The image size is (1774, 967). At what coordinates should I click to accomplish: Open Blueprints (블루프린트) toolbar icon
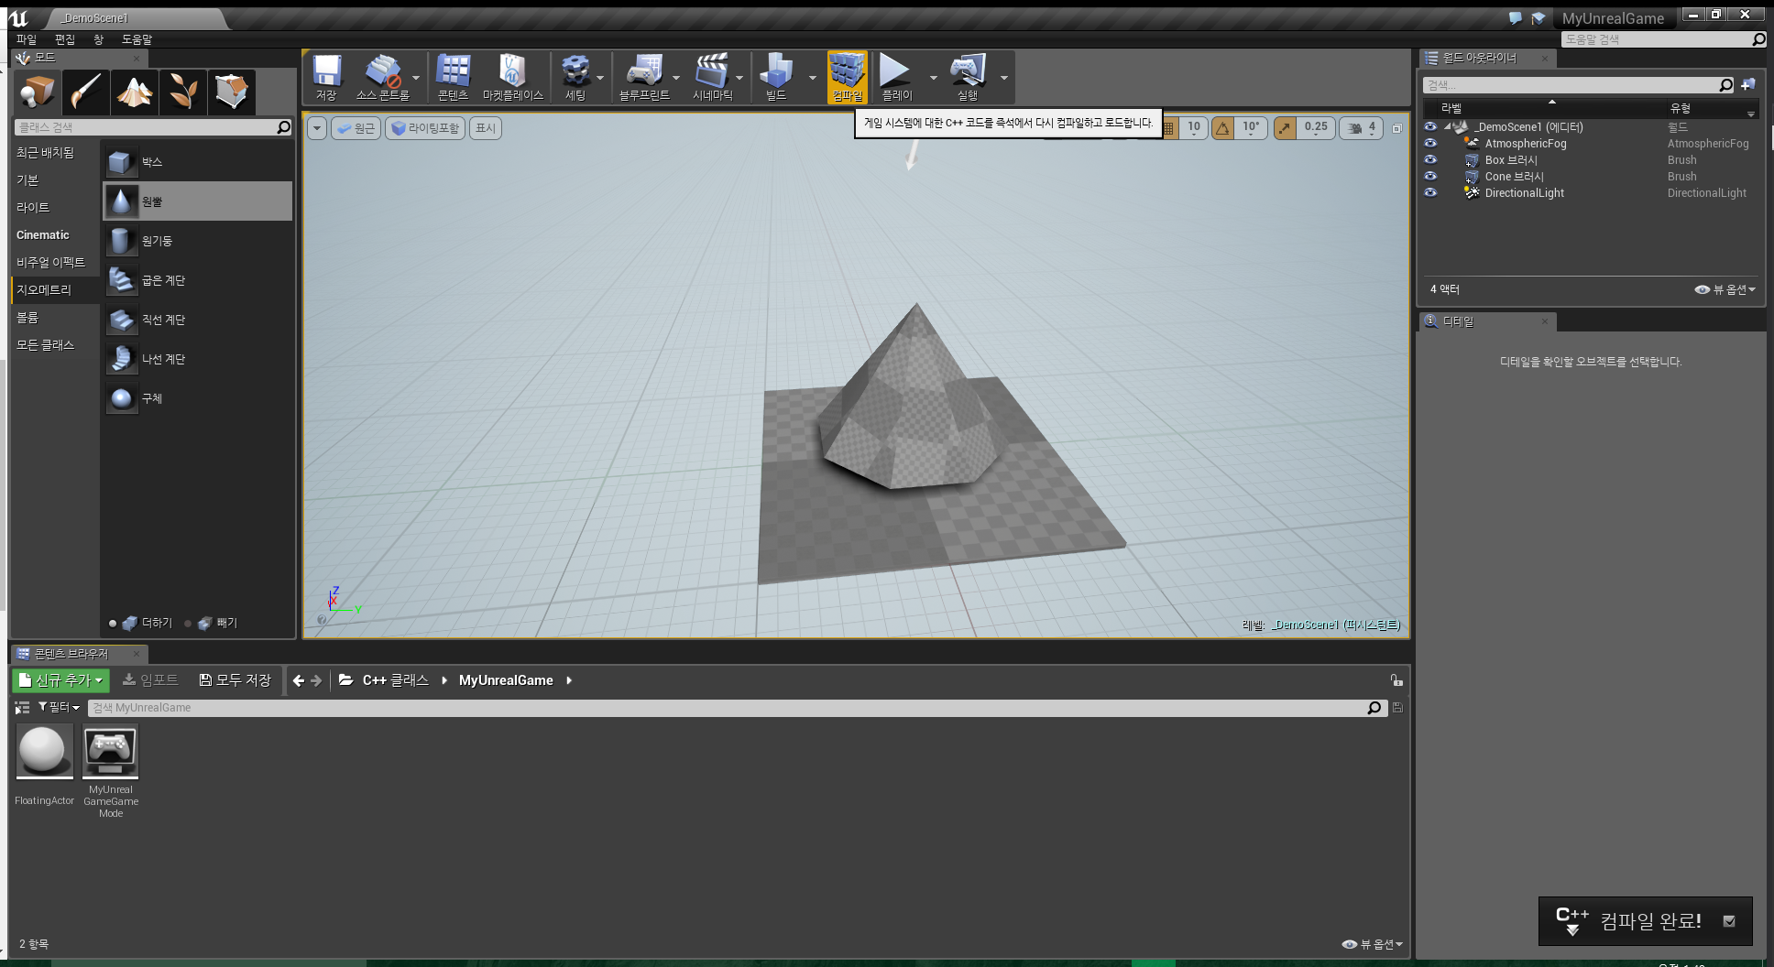click(644, 77)
